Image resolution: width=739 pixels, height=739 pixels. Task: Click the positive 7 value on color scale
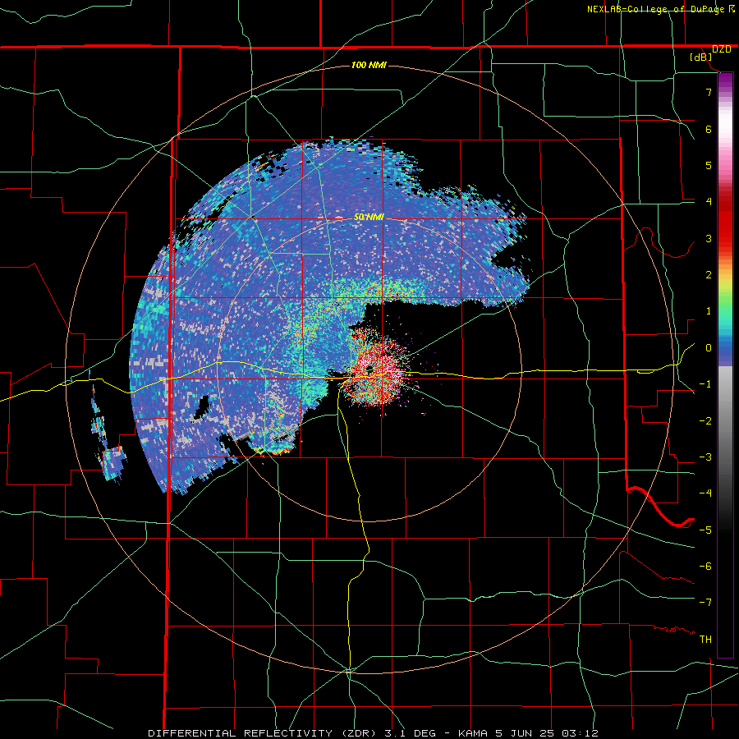click(709, 92)
